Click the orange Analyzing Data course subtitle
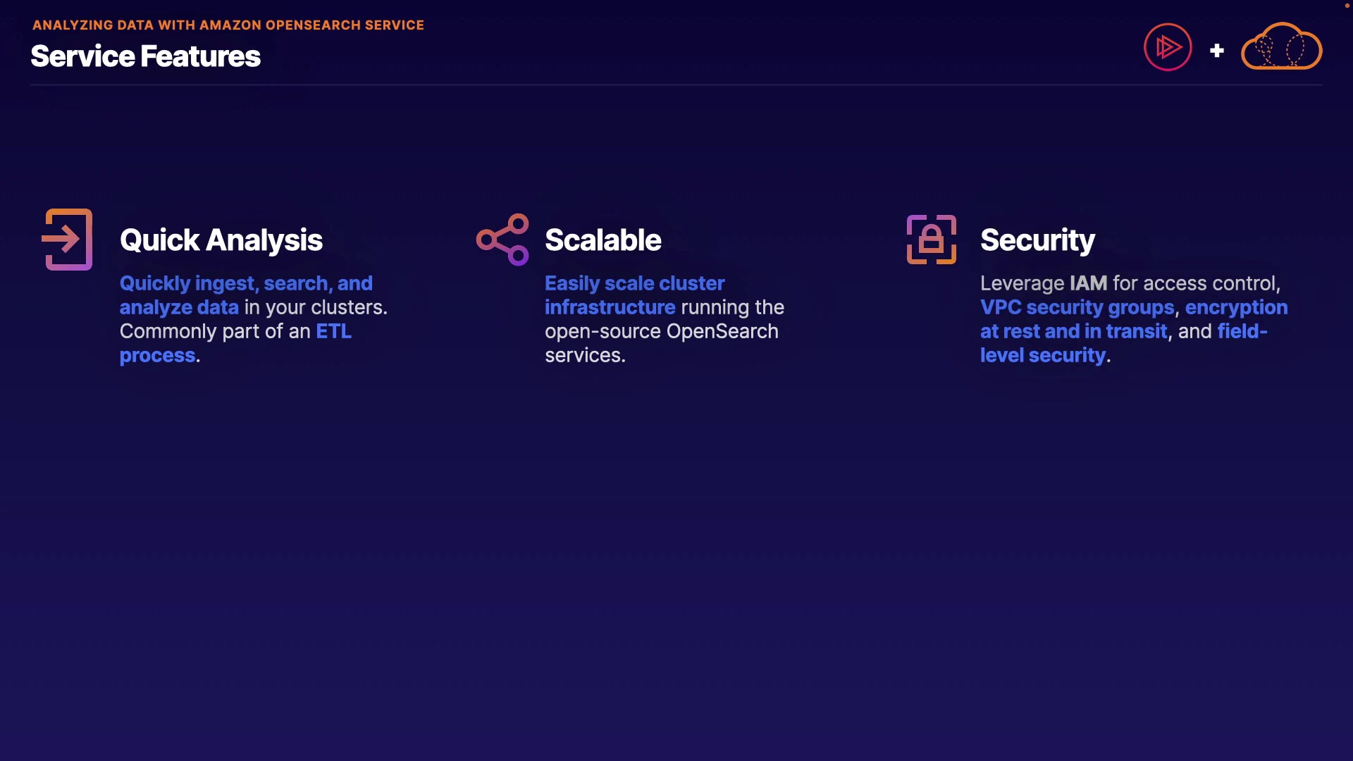 click(228, 25)
